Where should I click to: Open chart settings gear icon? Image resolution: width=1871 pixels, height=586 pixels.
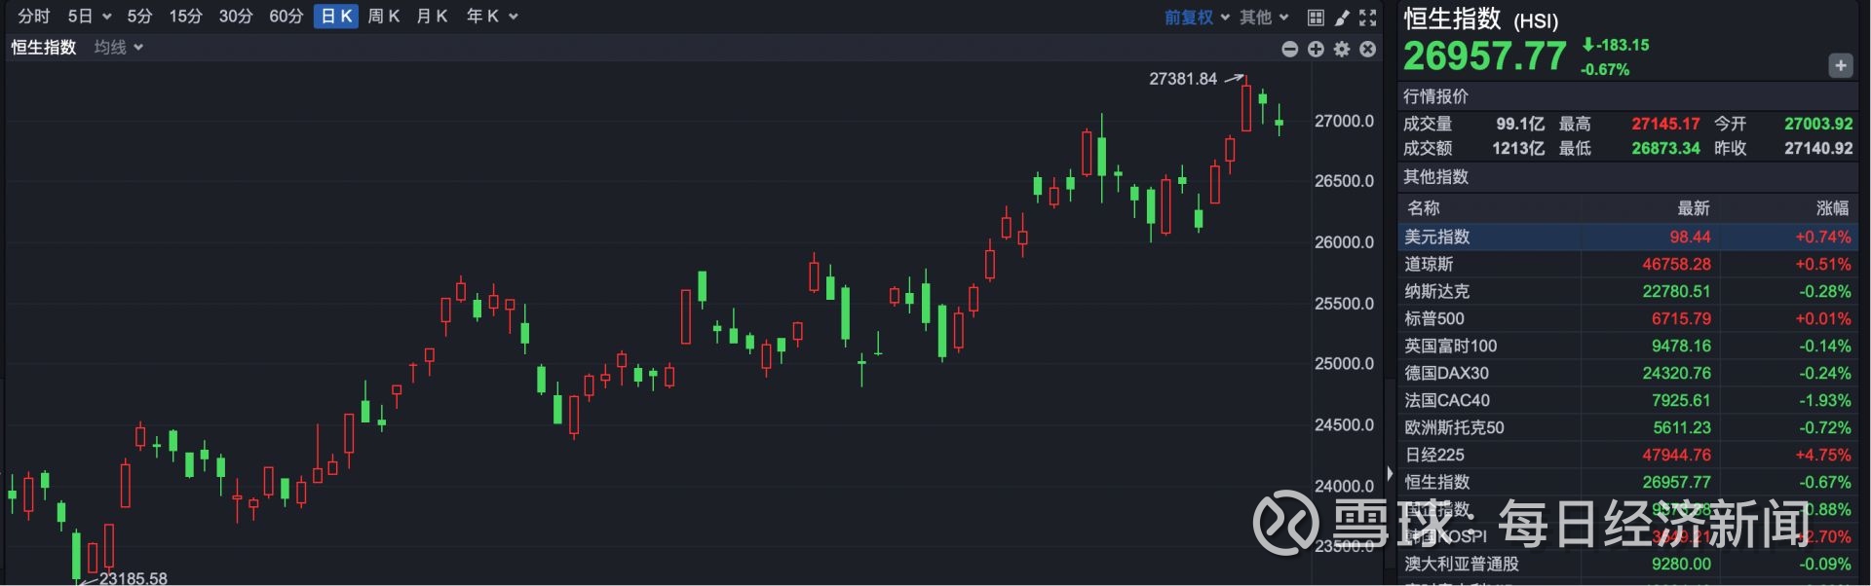1342,49
